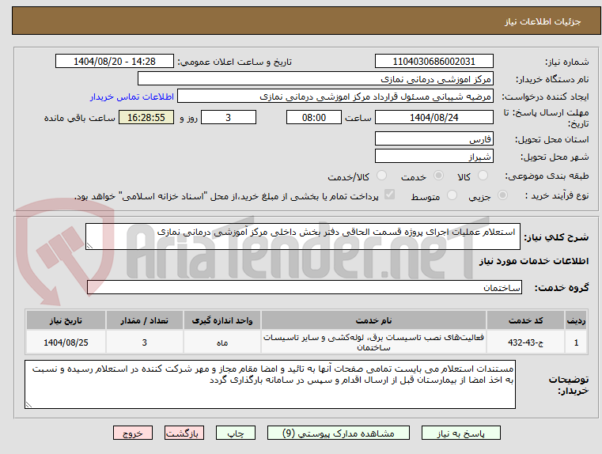Click the resize grip of شرح کلی نیاز box
This screenshot has height=454, width=602.
[x=89, y=246]
